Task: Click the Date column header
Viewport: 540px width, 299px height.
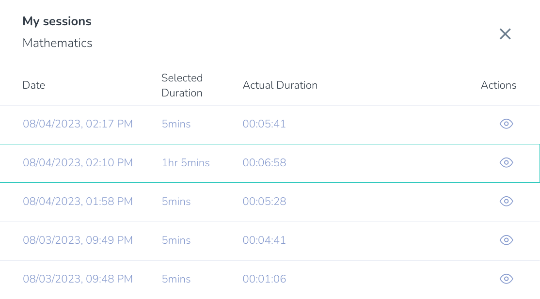Action: 34,85
